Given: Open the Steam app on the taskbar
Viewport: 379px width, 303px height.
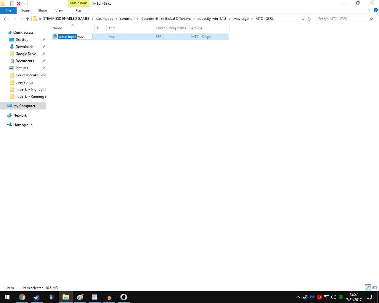Looking at the screenshot, I should tap(37, 297).
